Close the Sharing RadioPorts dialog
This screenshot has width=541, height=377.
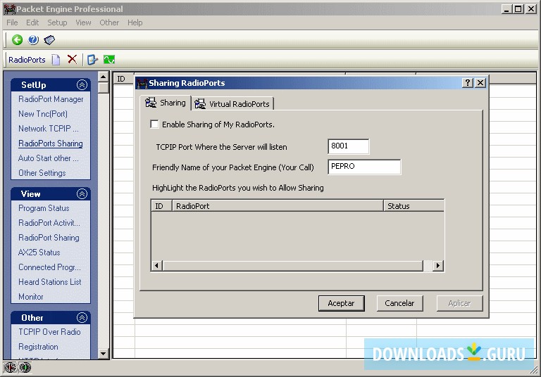coord(480,83)
